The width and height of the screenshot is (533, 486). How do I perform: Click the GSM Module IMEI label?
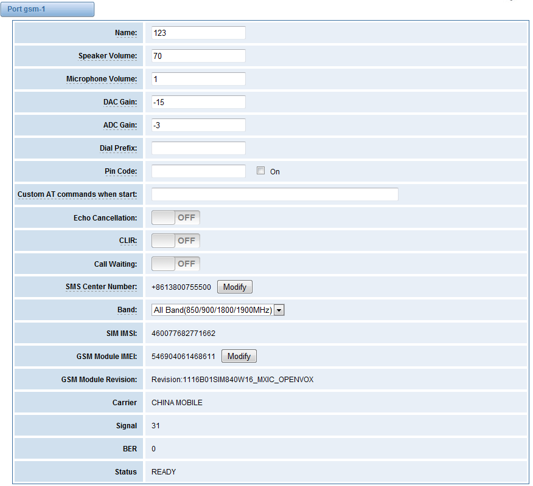pyautogui.click(x=106, y=357)
